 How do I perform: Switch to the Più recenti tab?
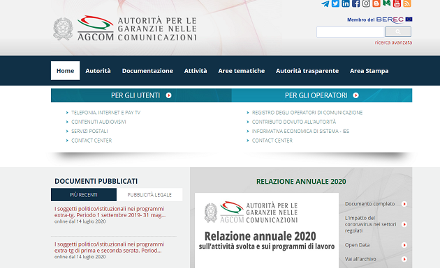pos(84,195)
